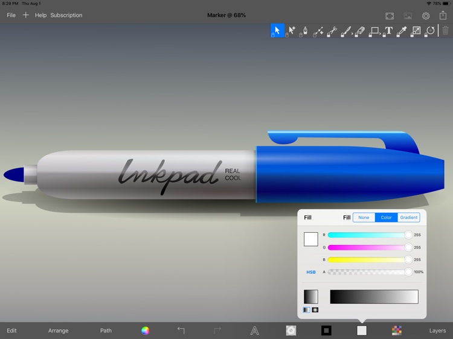Select the Eyedropper tool
The width and height of the screenshot is (453, 339).
coord(402,30)
